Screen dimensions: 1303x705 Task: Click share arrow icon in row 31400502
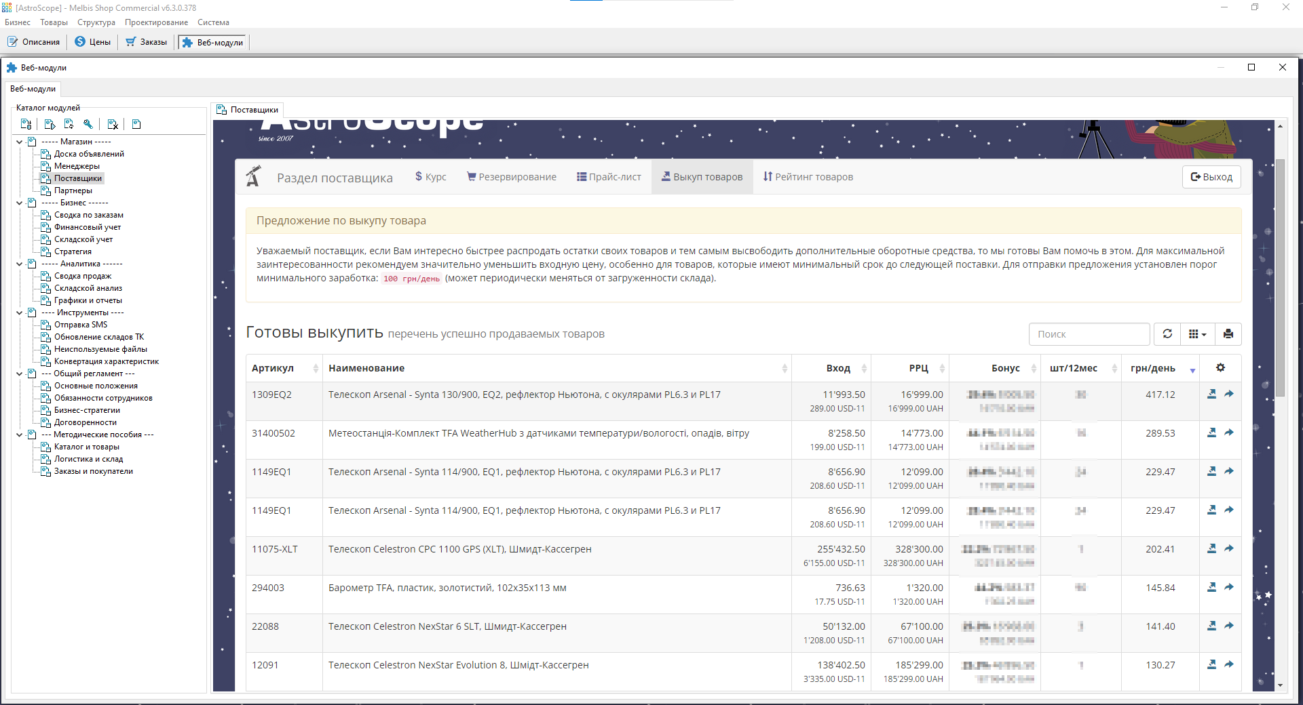point(1229,432)
